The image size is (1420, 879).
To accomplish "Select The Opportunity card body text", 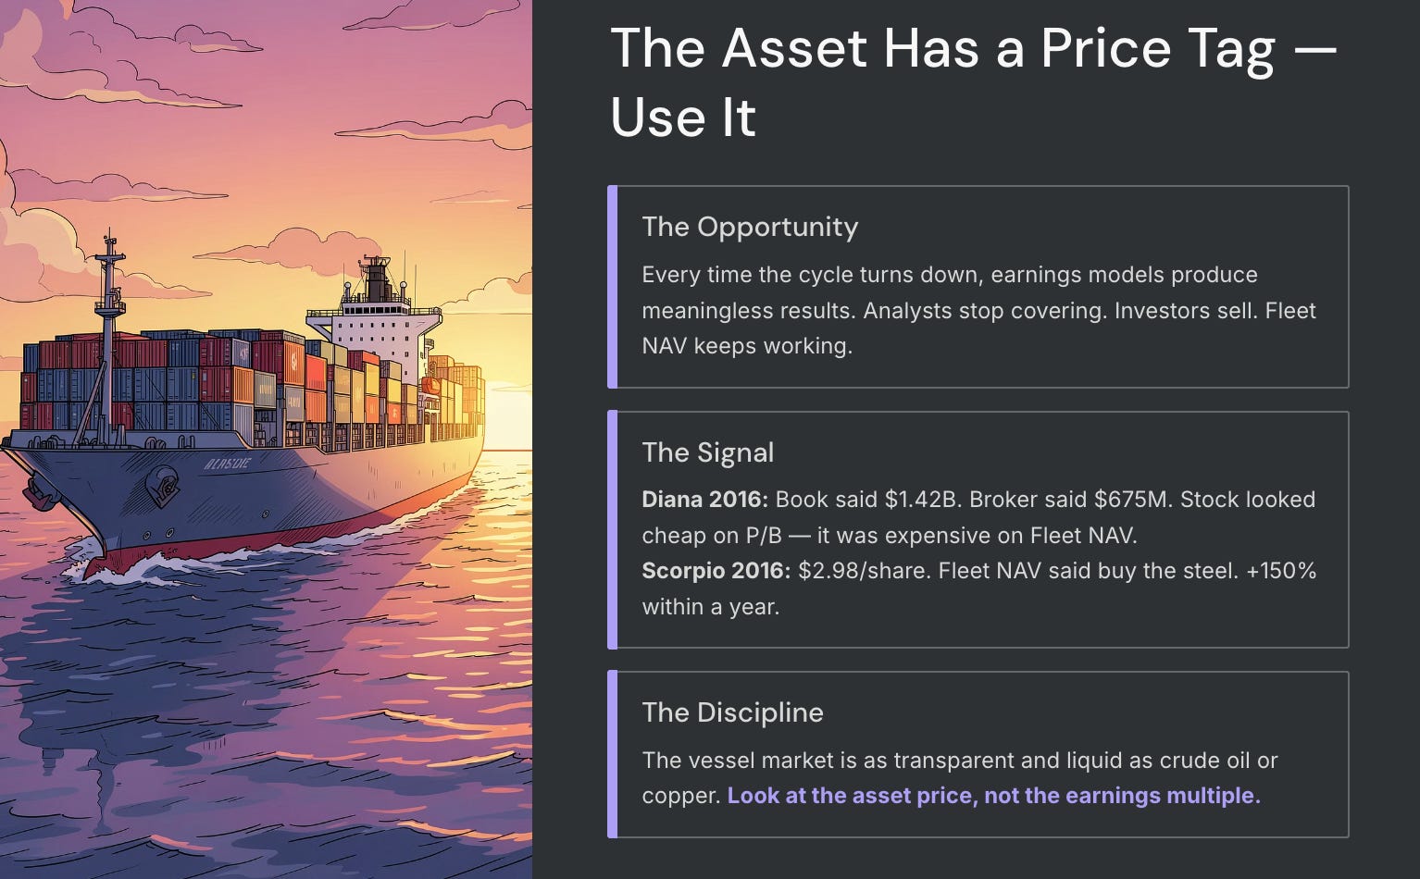I will tap(978, 310).
